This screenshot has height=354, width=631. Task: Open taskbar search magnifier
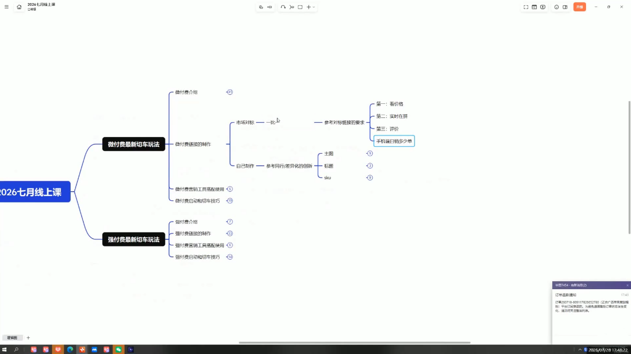tap(17, 350)
